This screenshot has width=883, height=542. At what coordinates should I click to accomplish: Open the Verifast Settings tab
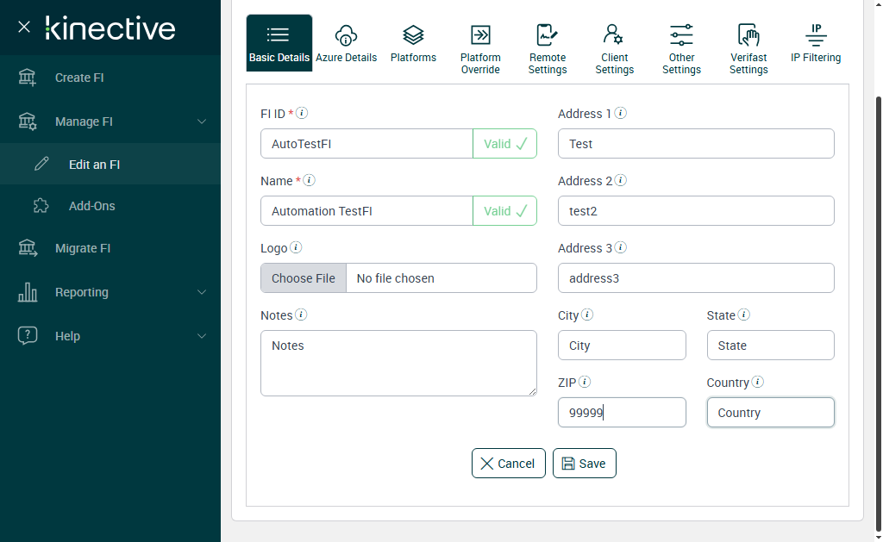[x=748, y=49]
